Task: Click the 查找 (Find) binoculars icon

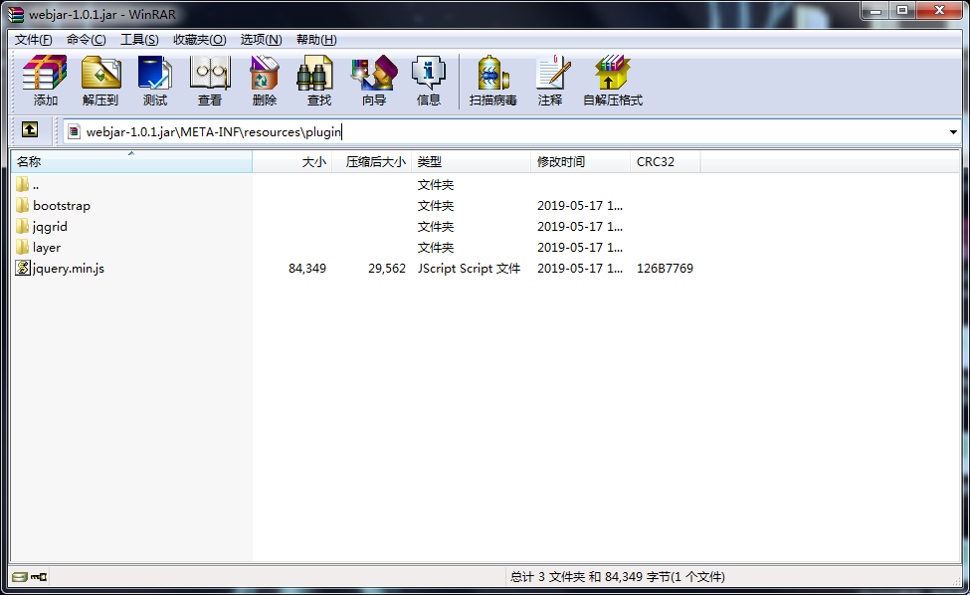Action: pos(315,73)
